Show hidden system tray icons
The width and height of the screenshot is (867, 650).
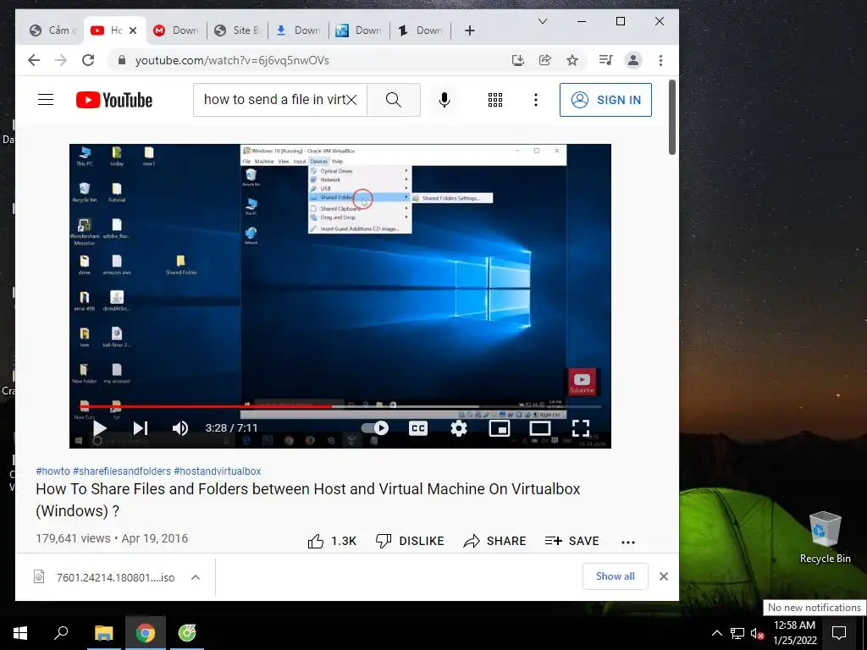pyautogui.click(x=716, y=633)
